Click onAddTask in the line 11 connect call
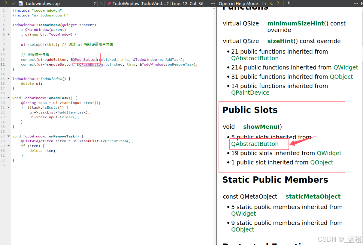 pos(171,60)
